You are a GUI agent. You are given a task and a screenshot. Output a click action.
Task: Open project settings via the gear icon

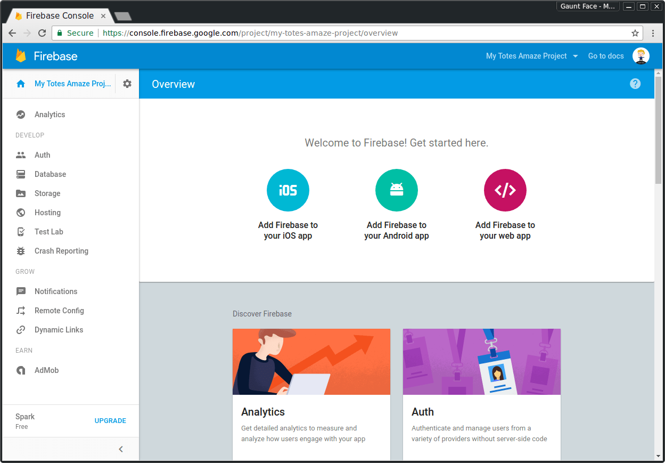click(x=127, y=84)
